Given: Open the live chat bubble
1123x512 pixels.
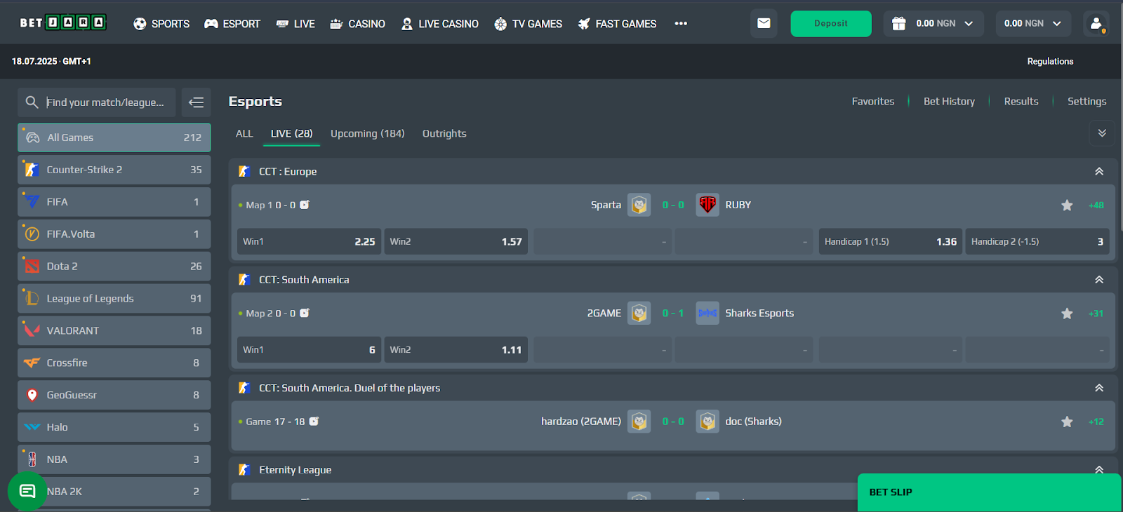Looking at the screenshot, I should point(27,491).
